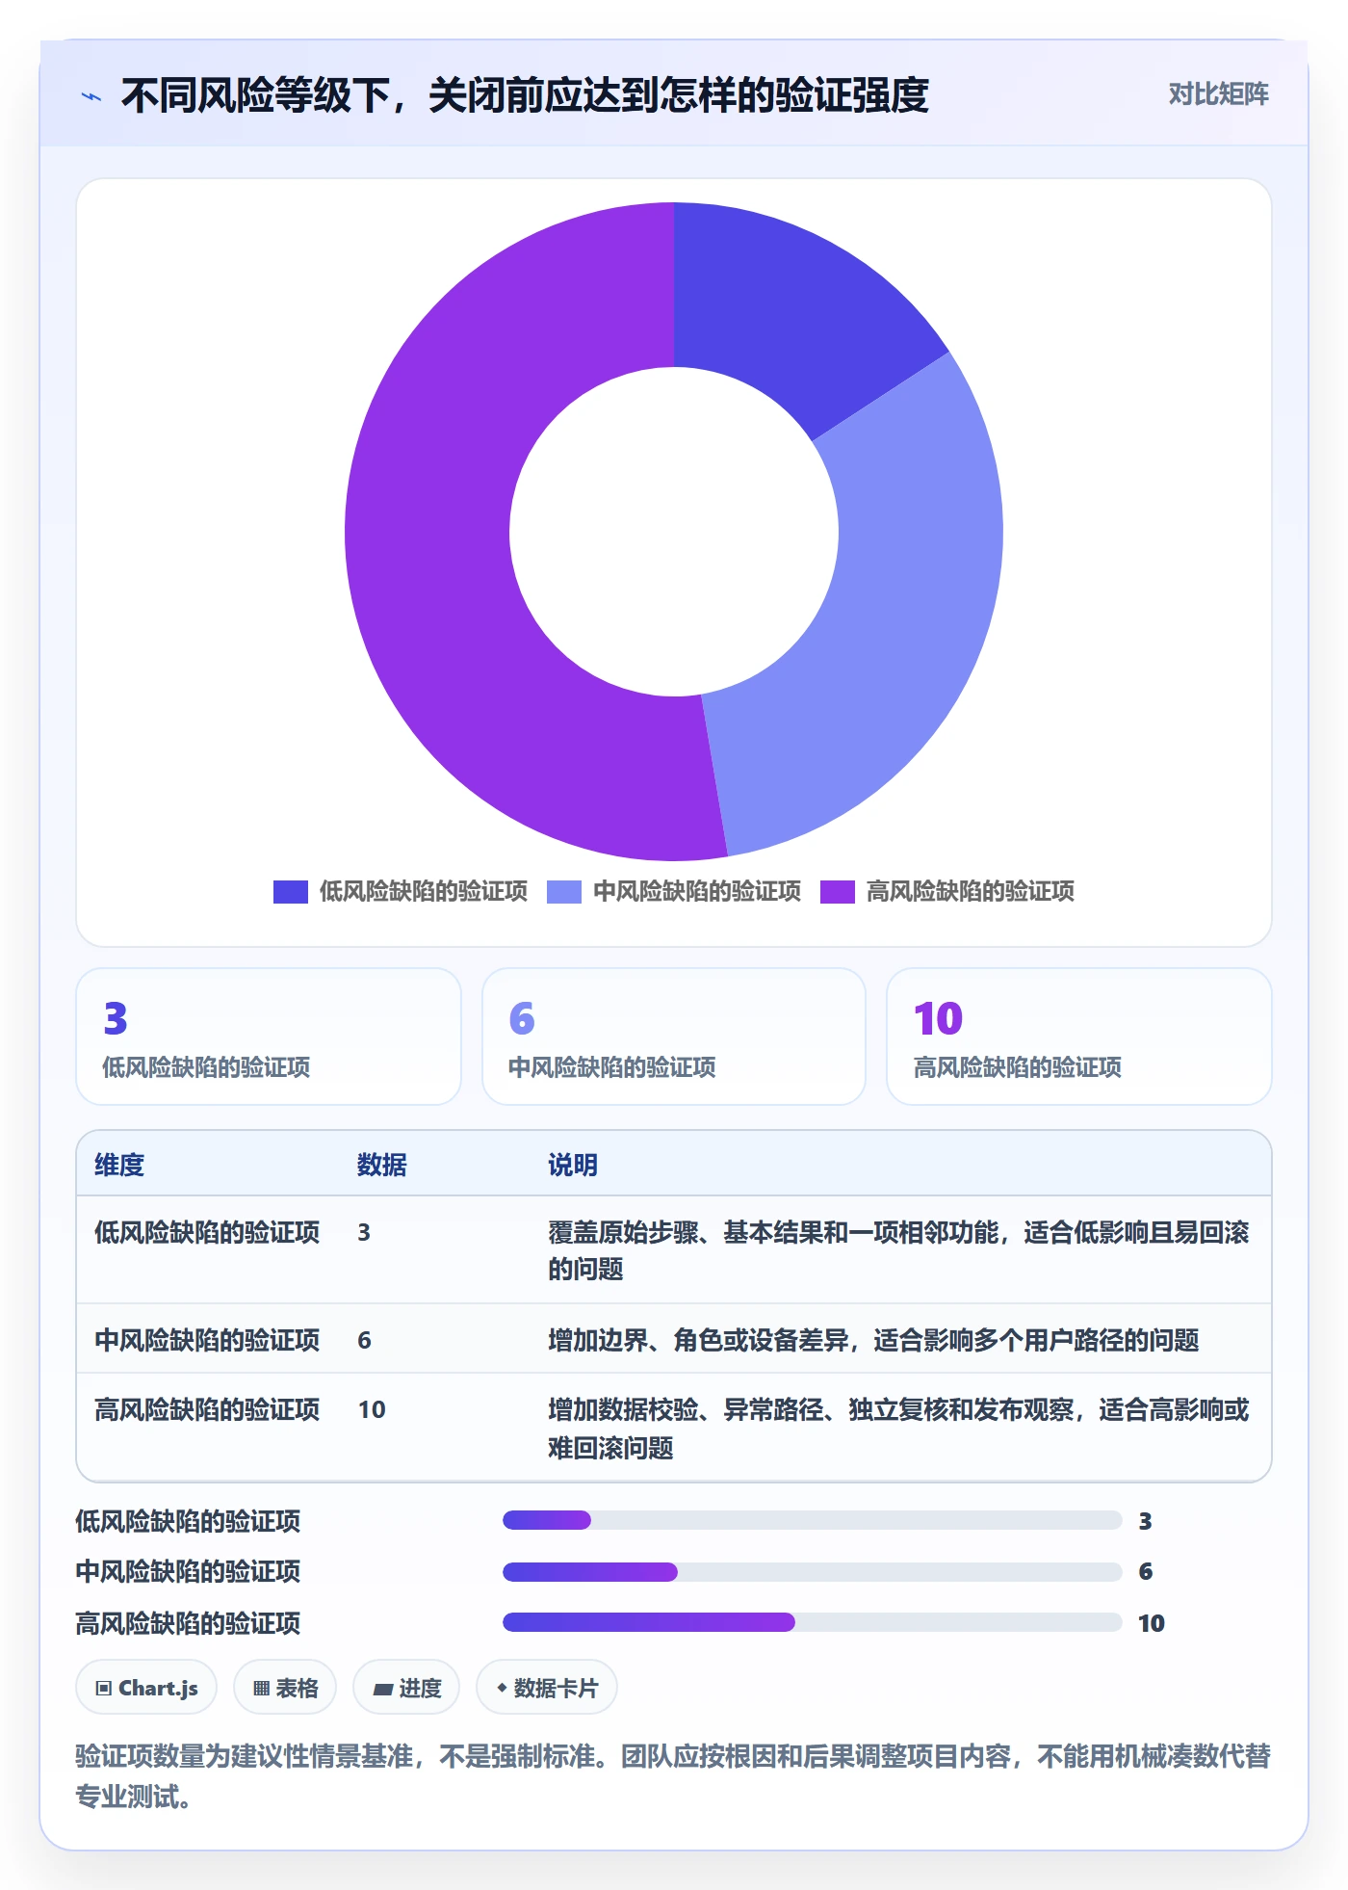Click the 进度 tag chip
Image resolution: width=1348 pixels, height=1890 pixels.
(x=406, y=1687)
